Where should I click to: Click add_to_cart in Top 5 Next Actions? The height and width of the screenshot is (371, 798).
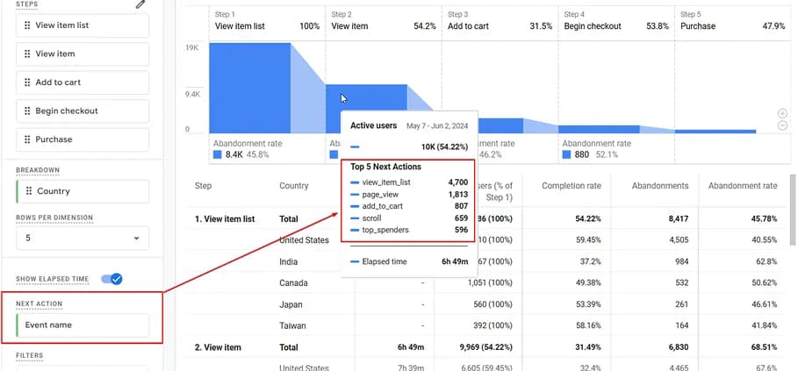pyautogui.click(x=384, y=206)
